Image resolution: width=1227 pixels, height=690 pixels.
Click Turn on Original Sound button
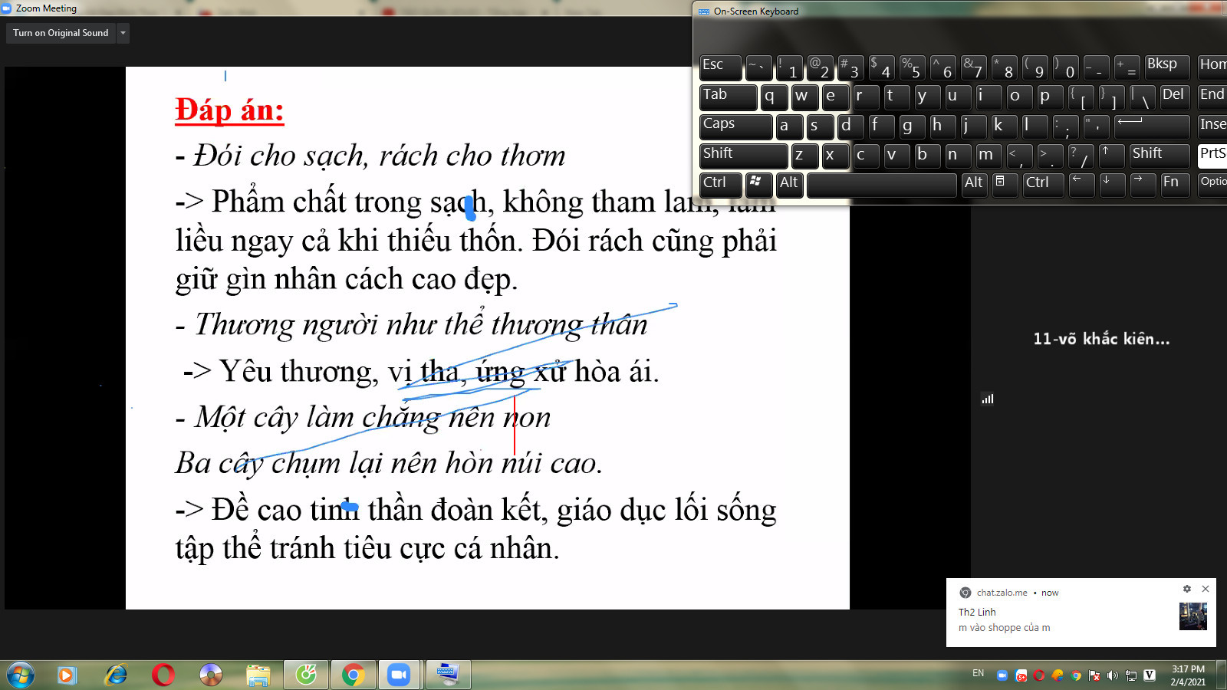pos(61,33)
